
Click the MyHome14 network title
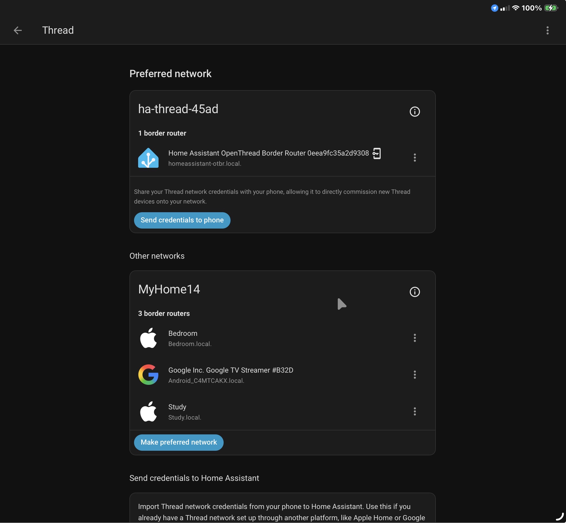point(169,289)
